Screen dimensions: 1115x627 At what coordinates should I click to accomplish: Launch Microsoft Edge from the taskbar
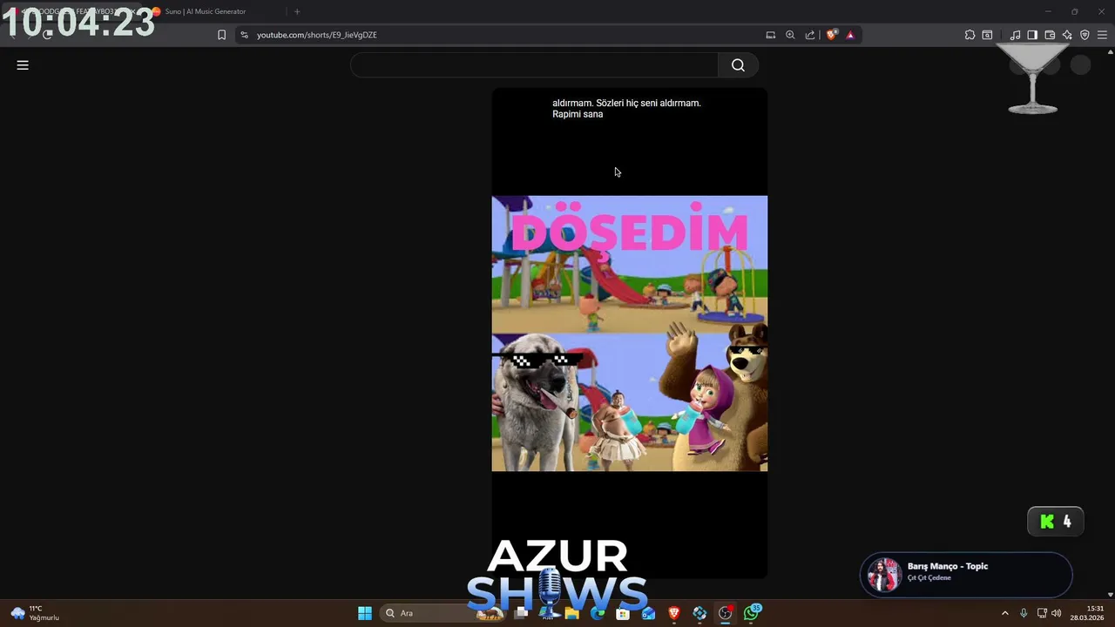598,613
